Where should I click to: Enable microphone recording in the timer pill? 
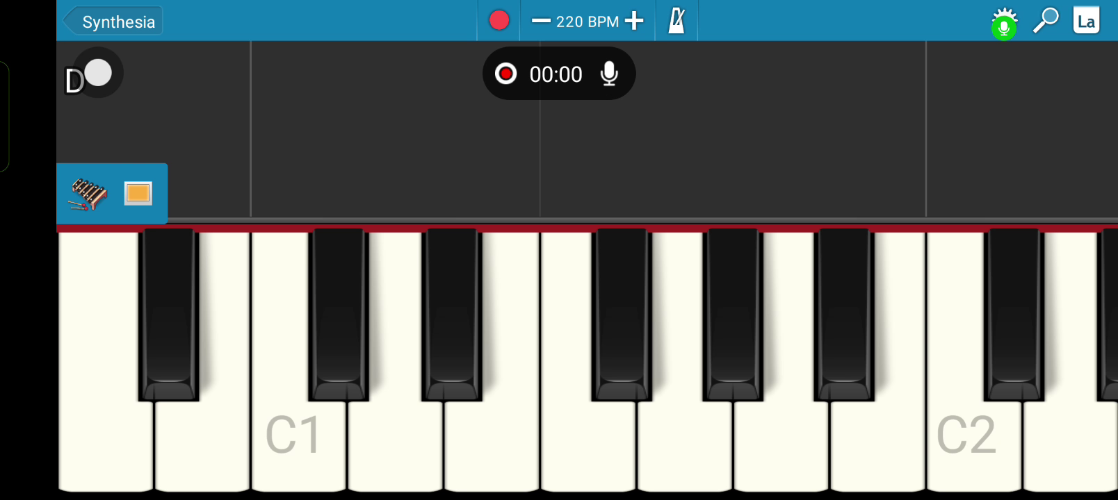pos(609,74)
